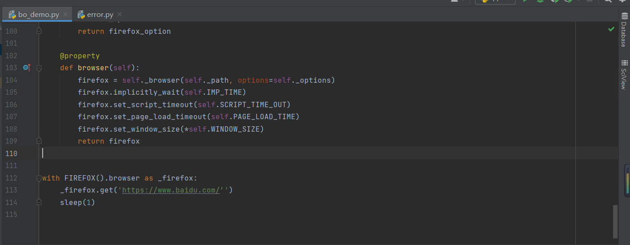The height and width of the screenshot is (245, 630).
Task: Click the green inspection checkmark icon
Action: pos(611,29)
